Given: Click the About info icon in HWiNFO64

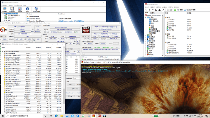Looking at the screenshot, I should [x=28, y=9].
